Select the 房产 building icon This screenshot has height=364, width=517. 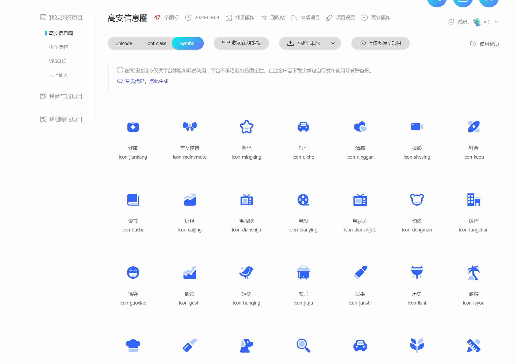pyautogui.click(x=474, y=200)
